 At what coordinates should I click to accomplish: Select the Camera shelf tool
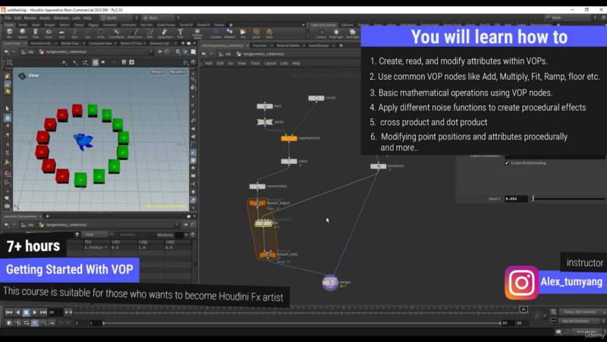[321, 33]
